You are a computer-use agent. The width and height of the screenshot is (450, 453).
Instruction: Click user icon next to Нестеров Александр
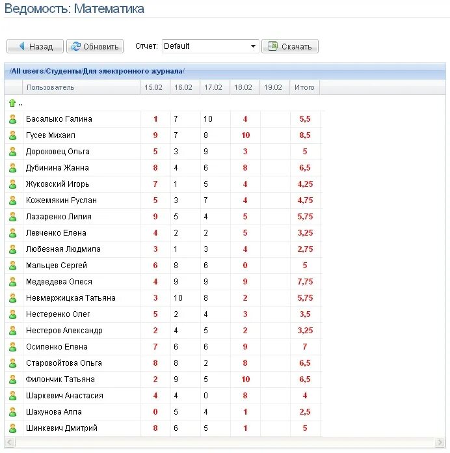click(x=13, y=331)
